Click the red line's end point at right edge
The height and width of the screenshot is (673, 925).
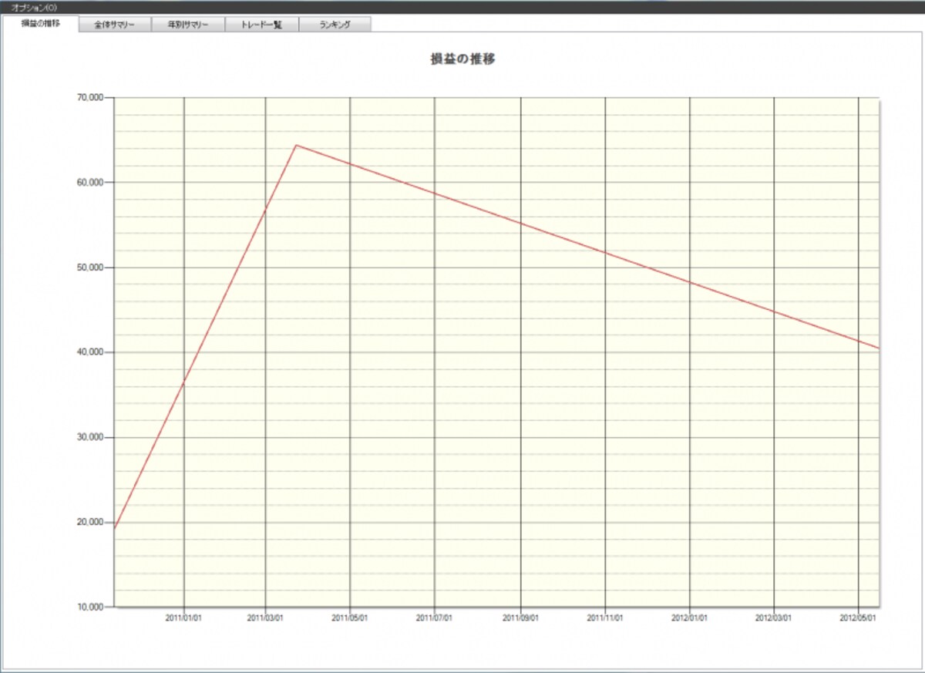click(x=877, y=348)
